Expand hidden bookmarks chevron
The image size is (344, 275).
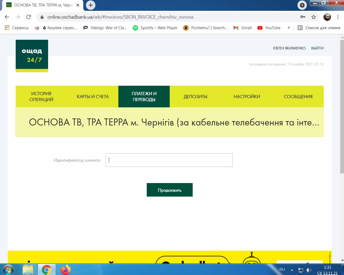[289, 28]
